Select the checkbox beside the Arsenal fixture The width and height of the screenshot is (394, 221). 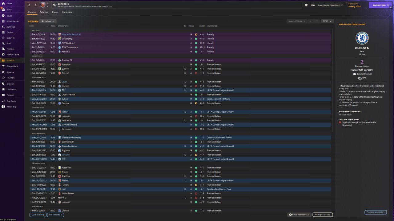tap(31, 73)
